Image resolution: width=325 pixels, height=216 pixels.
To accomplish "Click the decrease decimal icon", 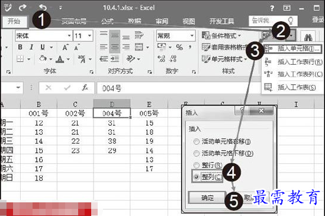I will coord(173,59).
